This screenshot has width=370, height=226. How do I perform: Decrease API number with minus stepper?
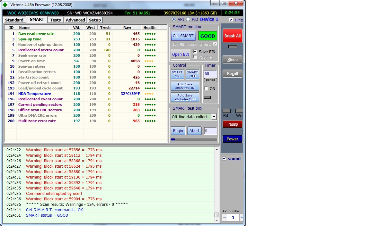[x=225, y=218]
